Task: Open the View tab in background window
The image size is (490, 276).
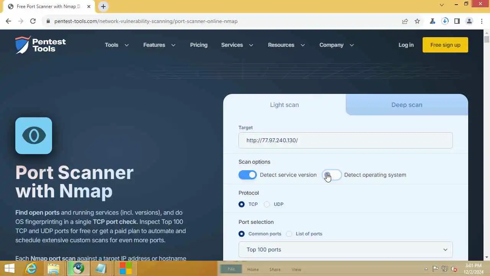Action: tap(297, 269)
